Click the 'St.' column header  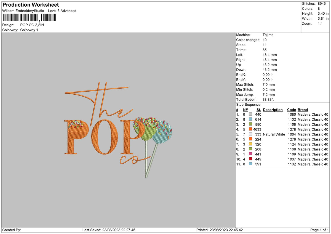click(x=259, y=110)
